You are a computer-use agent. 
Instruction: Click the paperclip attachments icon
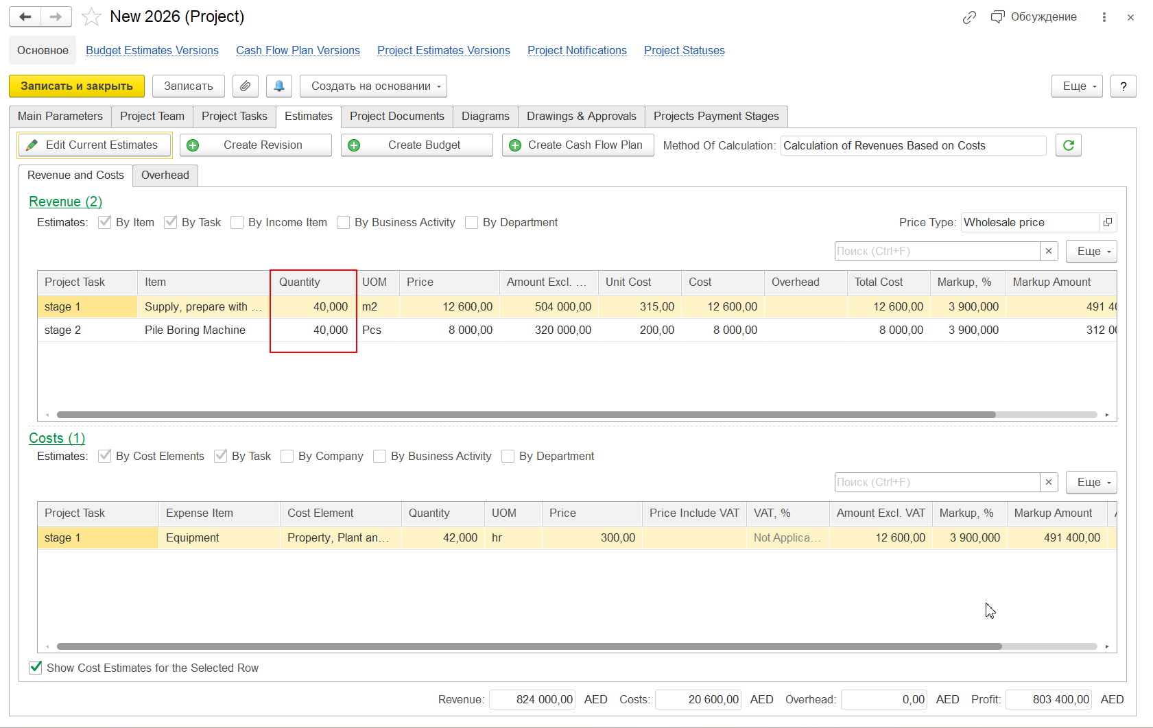coord(245,86)
